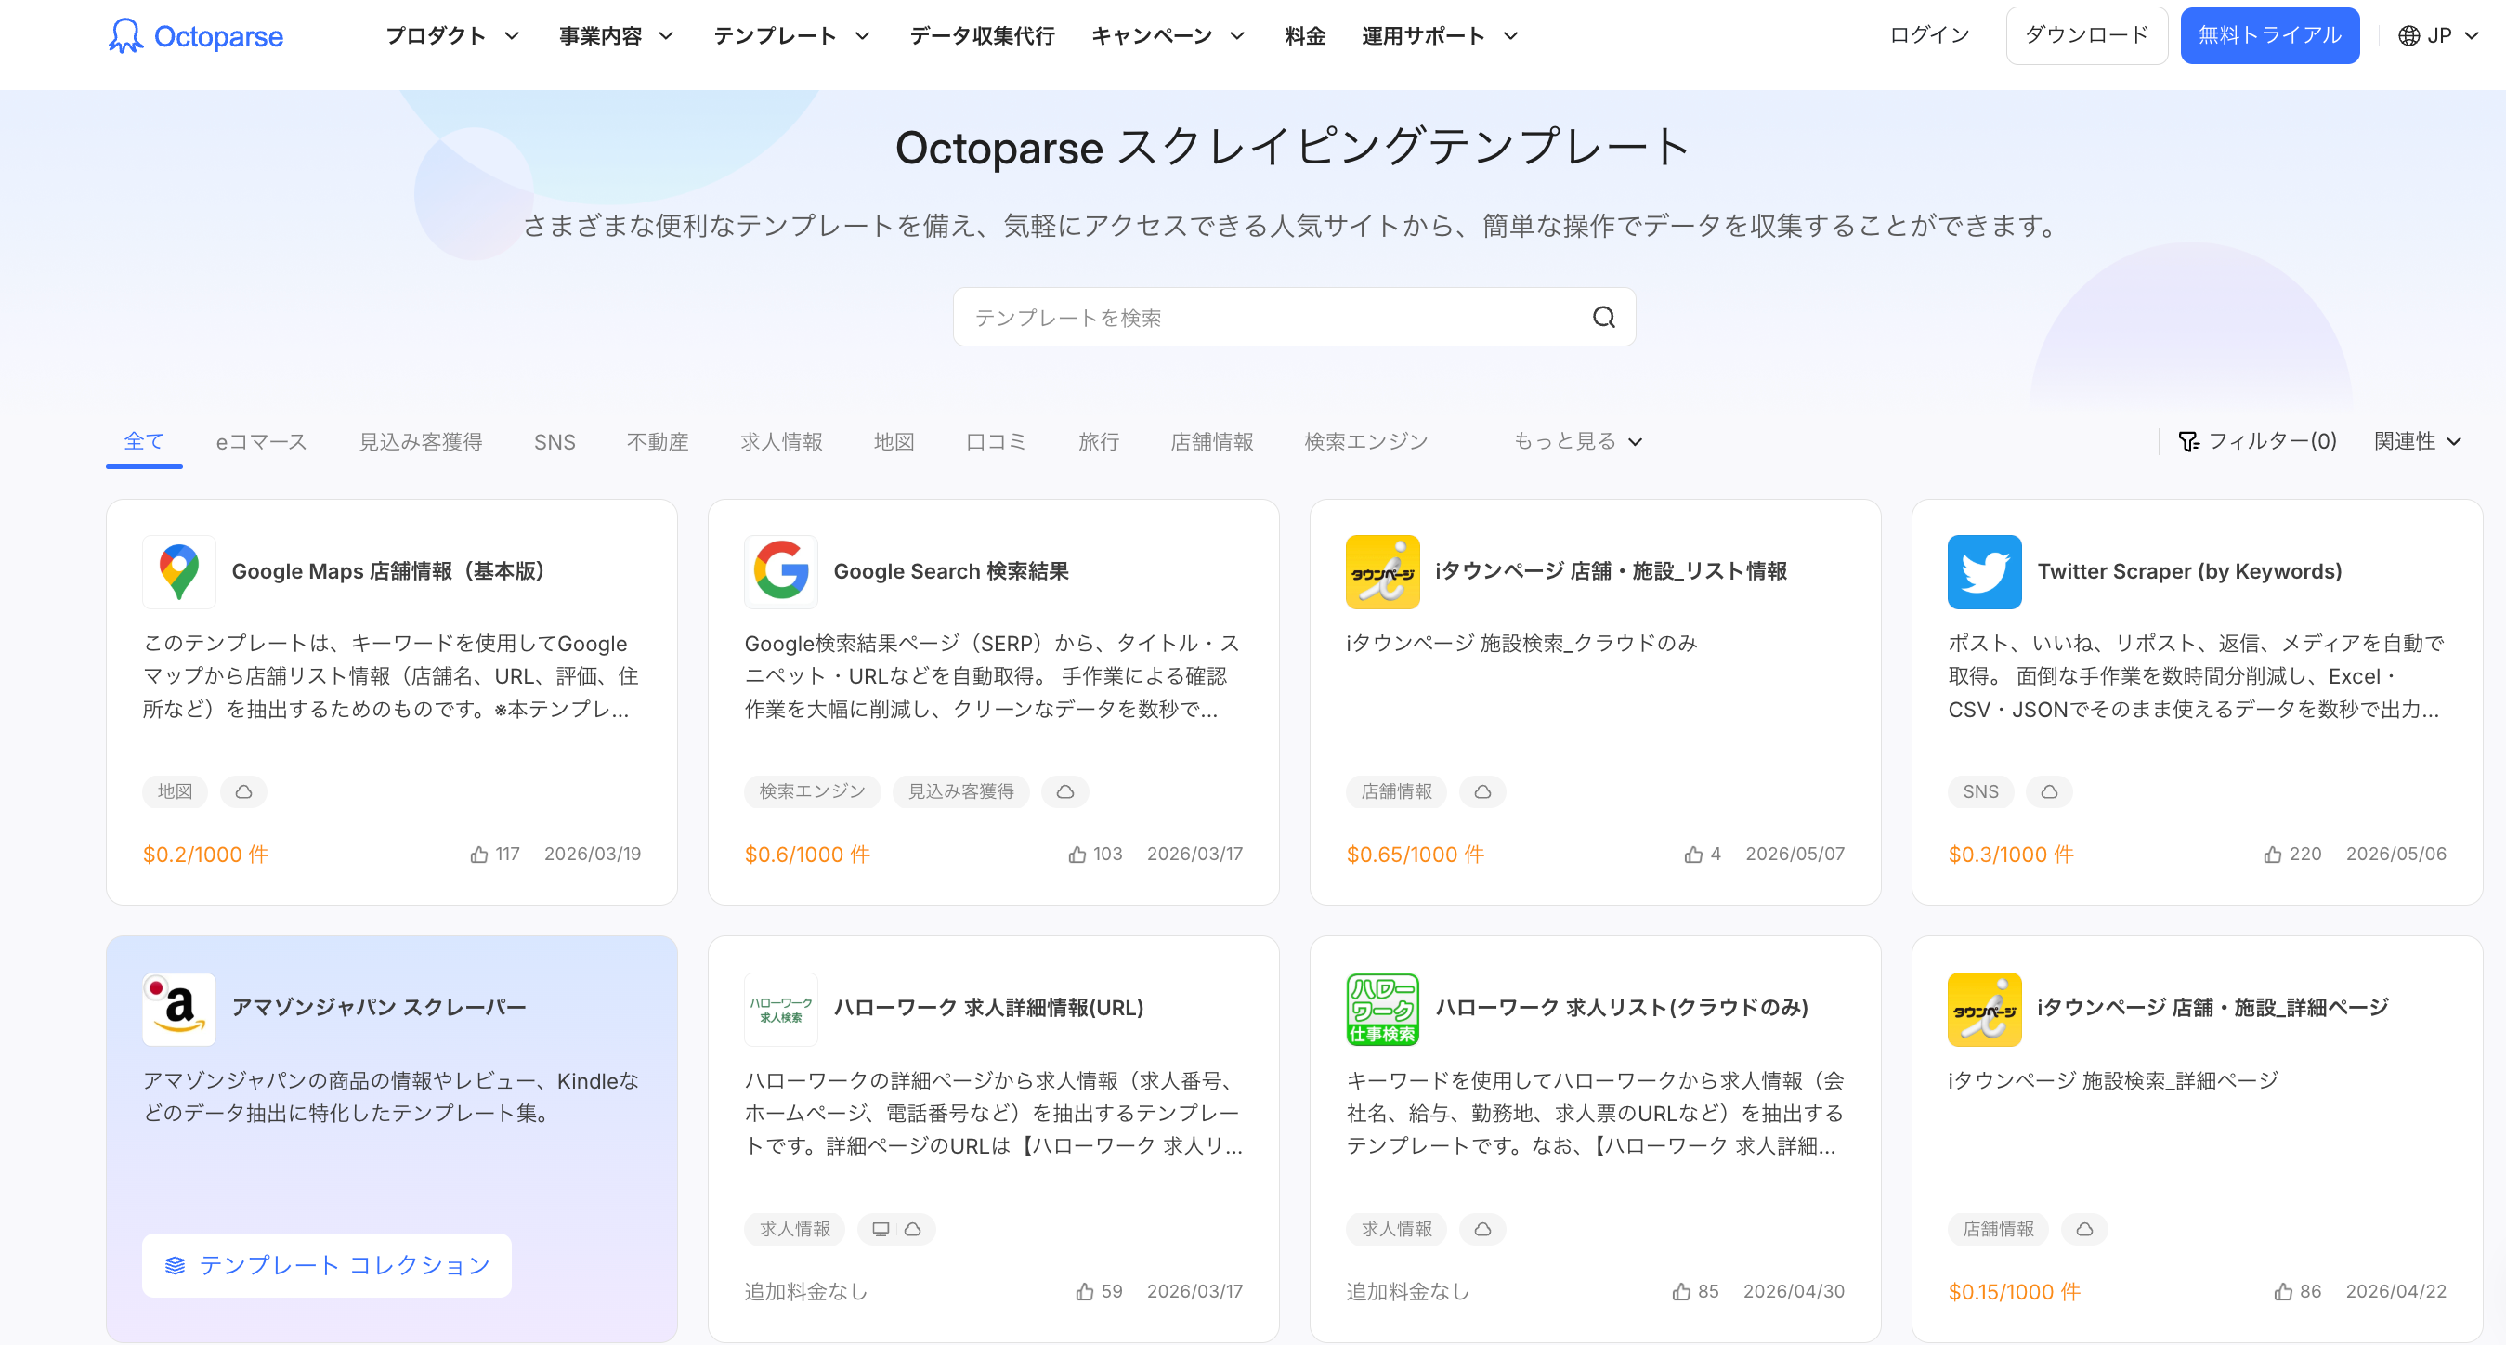Click the ログイン link

pos(1929,36)
